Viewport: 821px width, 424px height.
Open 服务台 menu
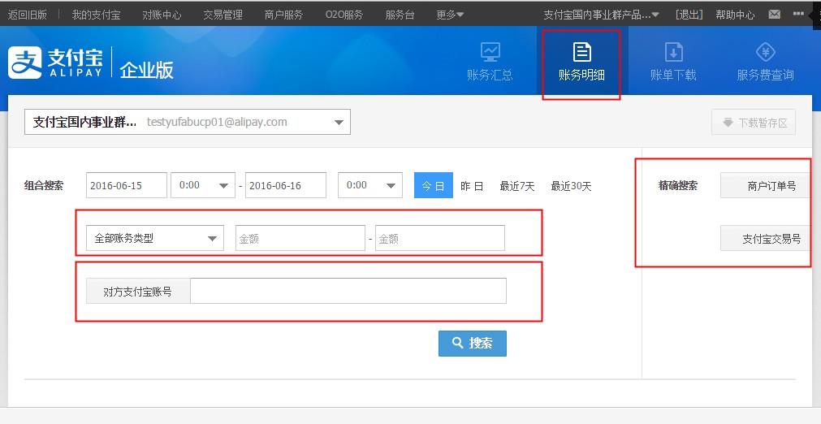click(x=400, y=15)
